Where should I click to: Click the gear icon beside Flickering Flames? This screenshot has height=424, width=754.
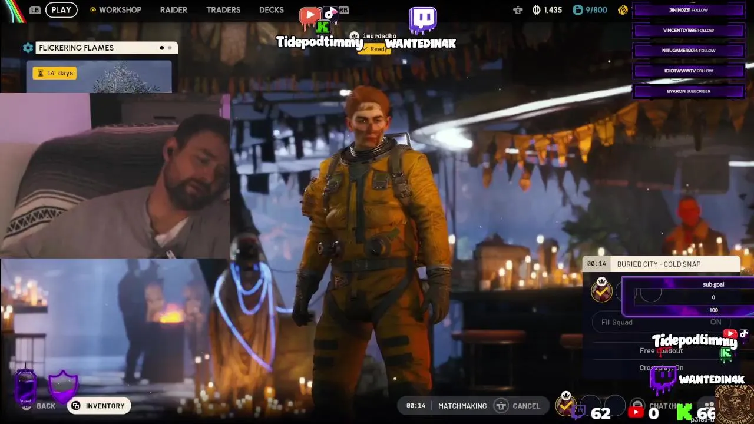28,48
